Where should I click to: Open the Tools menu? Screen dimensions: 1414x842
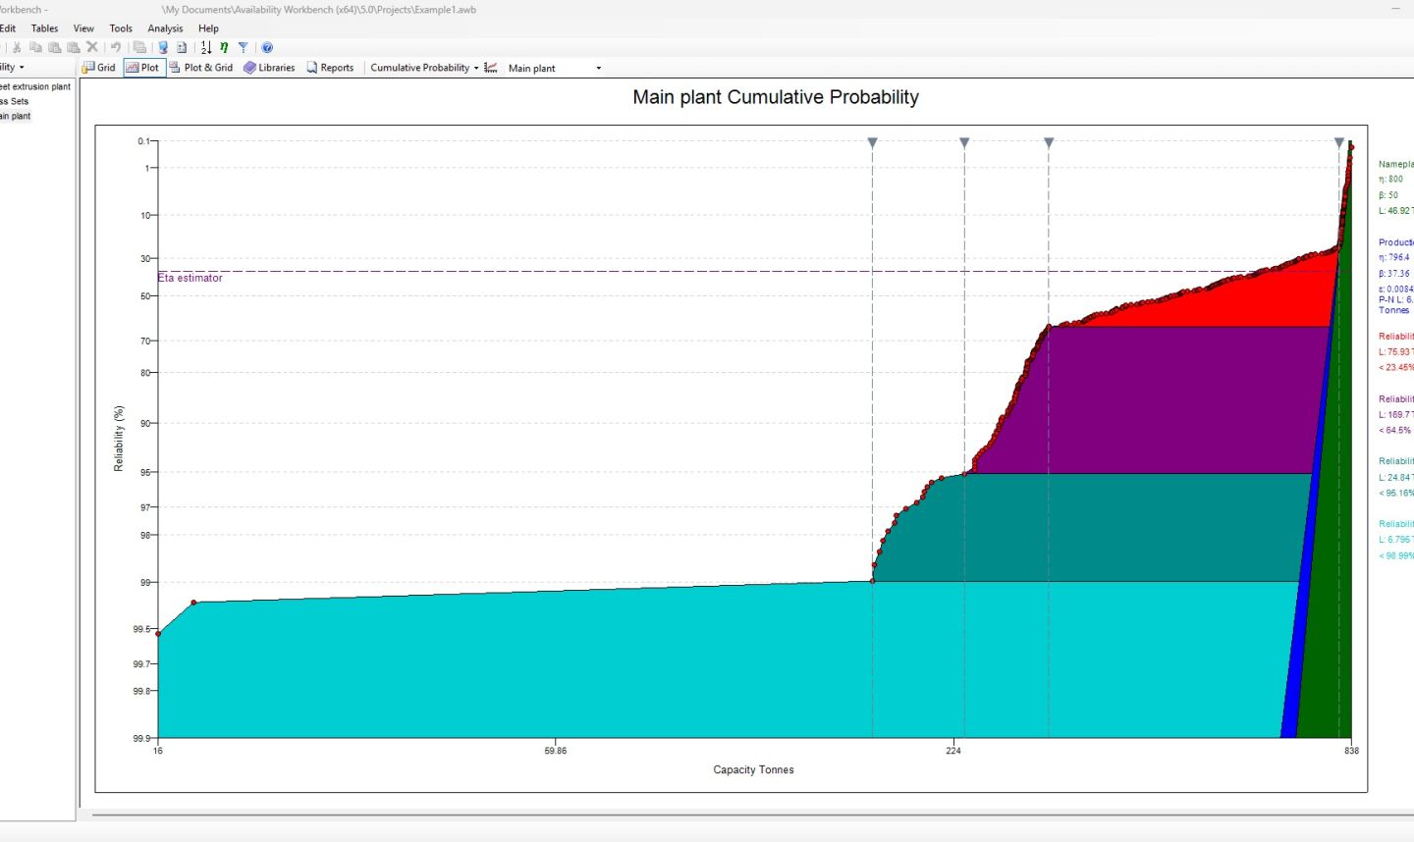[120, 28]
